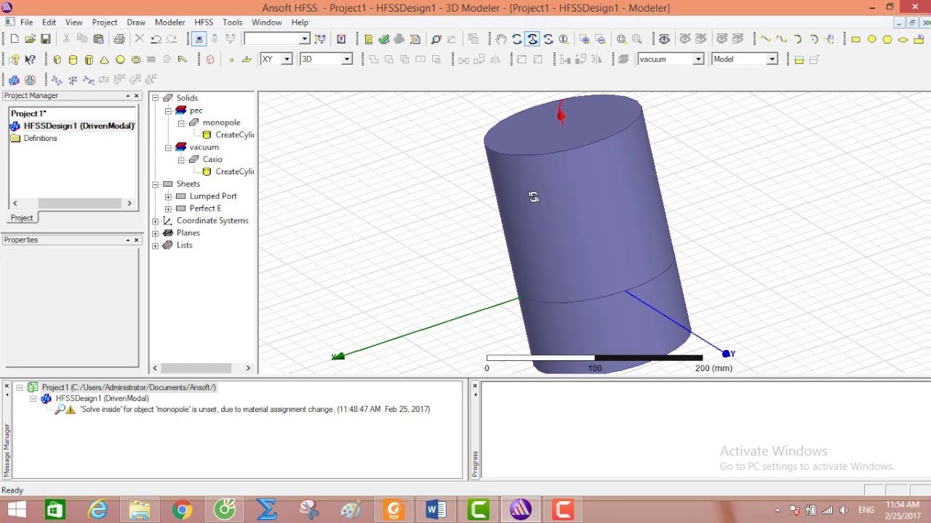Select the monopole object in tree

click(221, 123)
